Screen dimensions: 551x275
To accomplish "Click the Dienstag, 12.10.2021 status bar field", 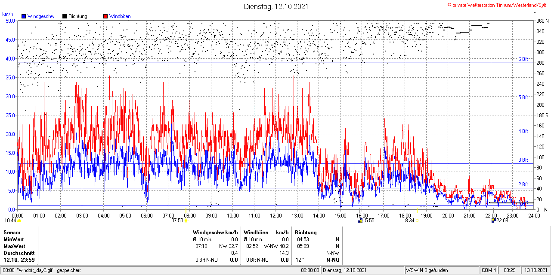I will [363, 270].
